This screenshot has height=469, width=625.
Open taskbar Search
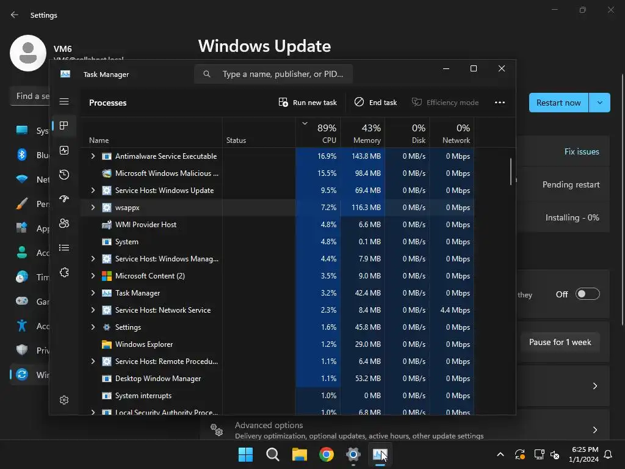click(x=273, y=454)
